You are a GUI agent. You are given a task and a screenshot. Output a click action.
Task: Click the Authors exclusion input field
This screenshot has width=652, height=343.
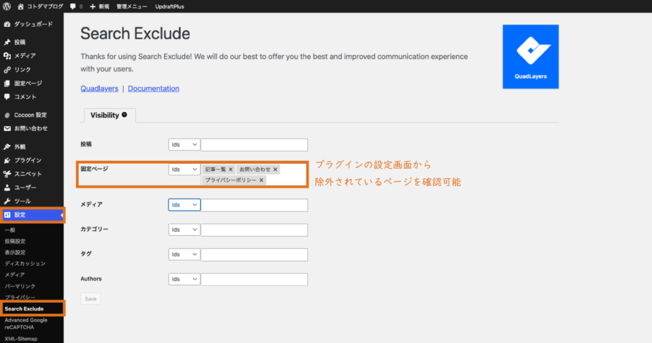pos(255,279)
